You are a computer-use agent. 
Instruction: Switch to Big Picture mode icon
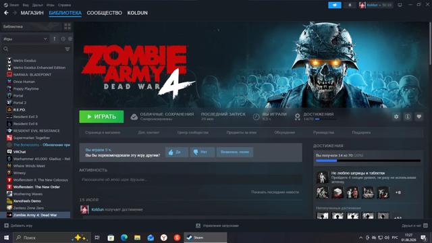[400, 5]
